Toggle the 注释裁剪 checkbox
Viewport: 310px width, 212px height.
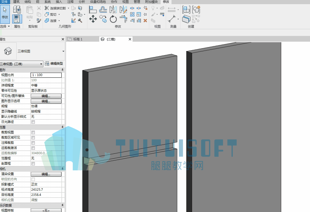tap(33, 143)
